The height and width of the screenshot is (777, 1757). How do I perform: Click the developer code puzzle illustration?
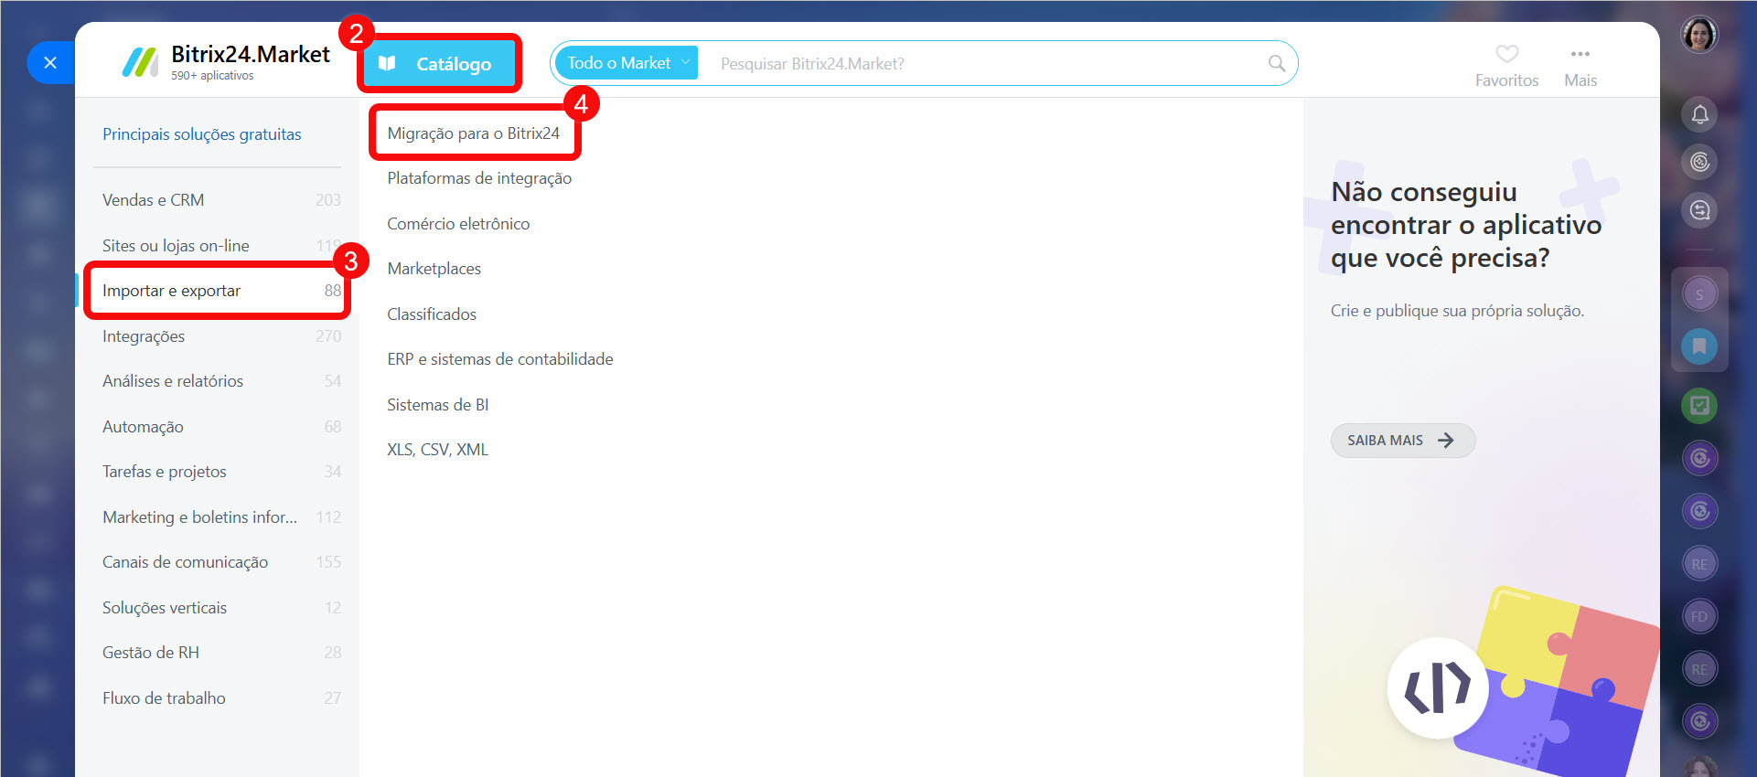pos(1523,681)
